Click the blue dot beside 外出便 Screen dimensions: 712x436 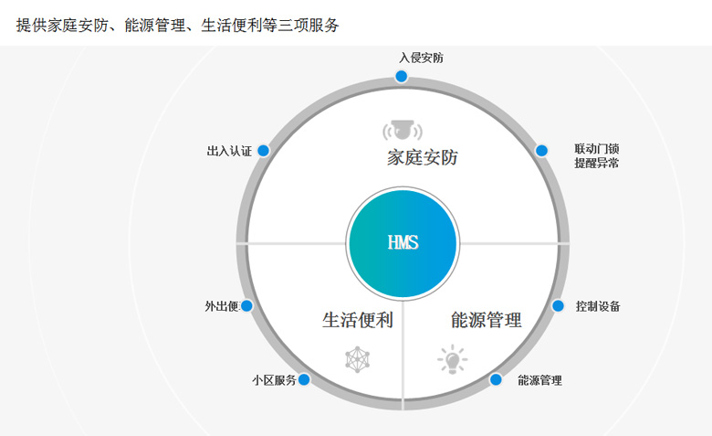pyautogui.click(x=246, y=305)
